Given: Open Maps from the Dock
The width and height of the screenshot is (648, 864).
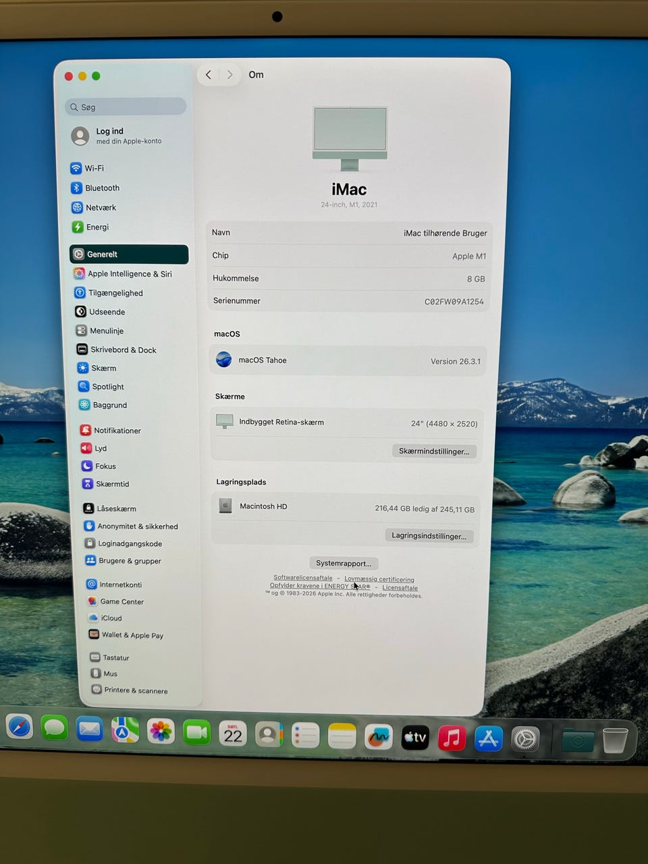Looking at the screenshot, I should pyautogui.click(x=125, y=730).
